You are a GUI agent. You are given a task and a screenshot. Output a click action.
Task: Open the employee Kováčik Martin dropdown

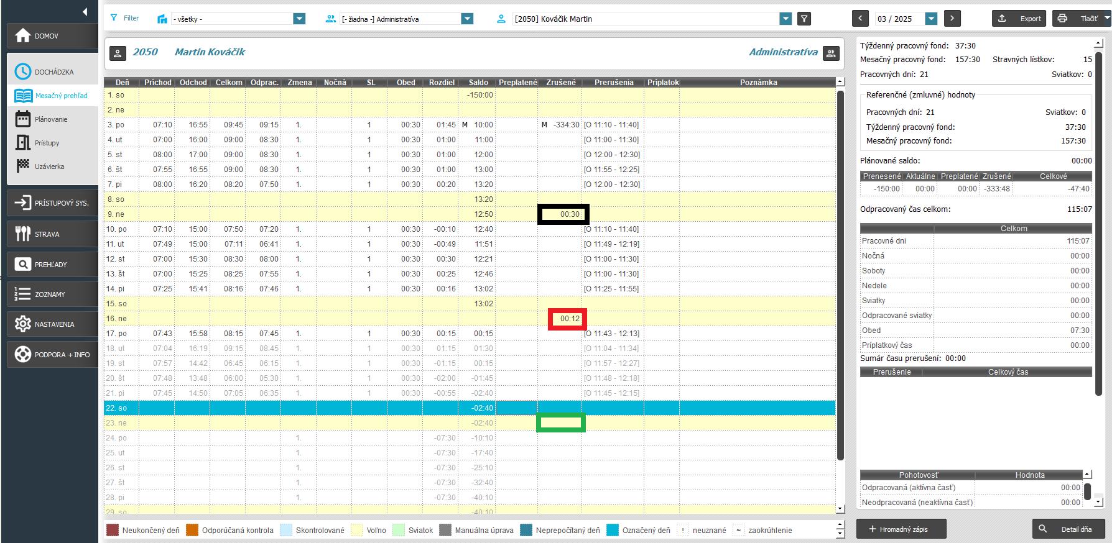[785, 19]
